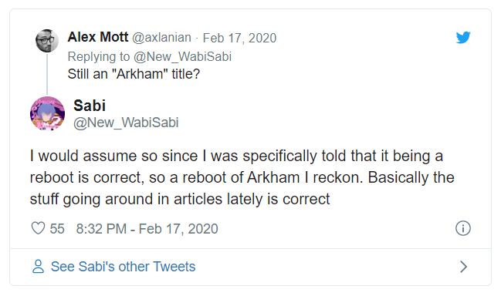
Task: Open the @axlanian handle
Action: coord(161,38)
